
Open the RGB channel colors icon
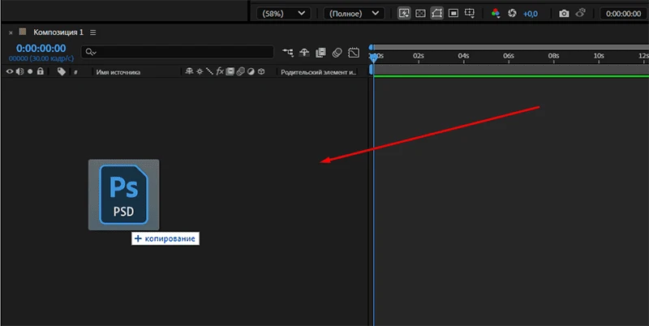[x=496, y=14]
